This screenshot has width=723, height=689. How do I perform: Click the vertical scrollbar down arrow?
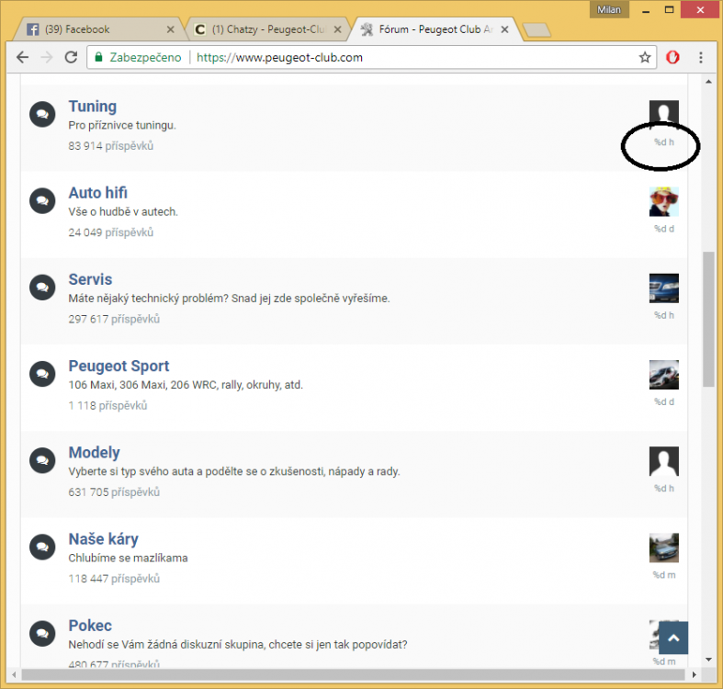click(708, 660)
